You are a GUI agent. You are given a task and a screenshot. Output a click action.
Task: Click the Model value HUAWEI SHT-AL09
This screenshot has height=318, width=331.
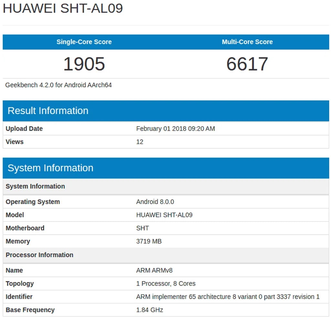pos(164,215)
